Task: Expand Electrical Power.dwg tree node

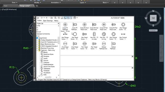Action: point(37,48)
